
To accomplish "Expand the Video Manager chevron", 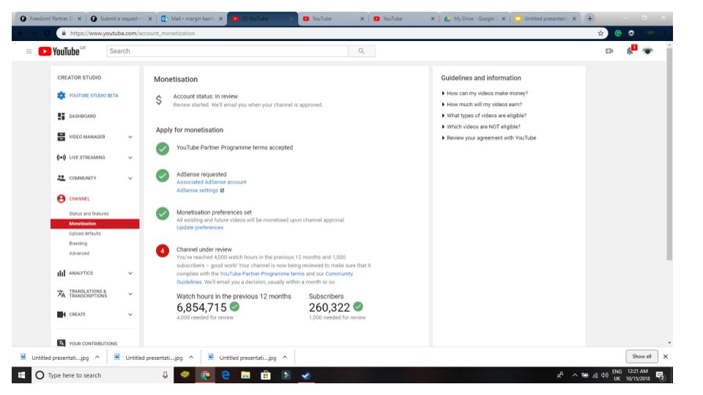I will (x=130, y=137).
